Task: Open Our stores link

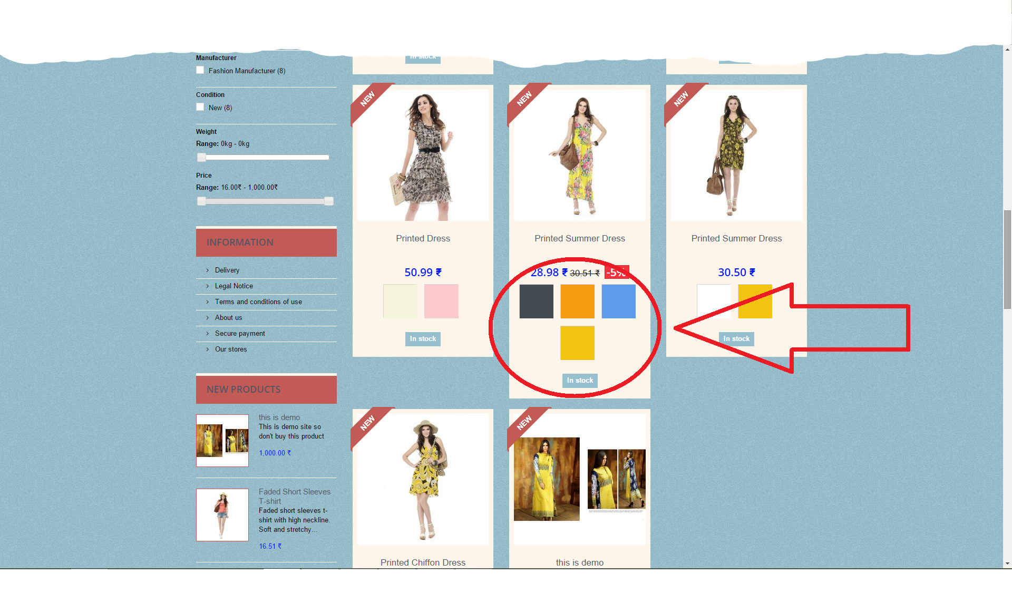Action: pos(230,349)
